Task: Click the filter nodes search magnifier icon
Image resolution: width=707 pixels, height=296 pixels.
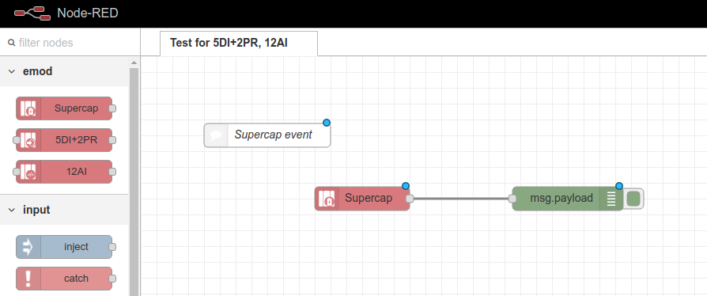Action: (12, 43)
